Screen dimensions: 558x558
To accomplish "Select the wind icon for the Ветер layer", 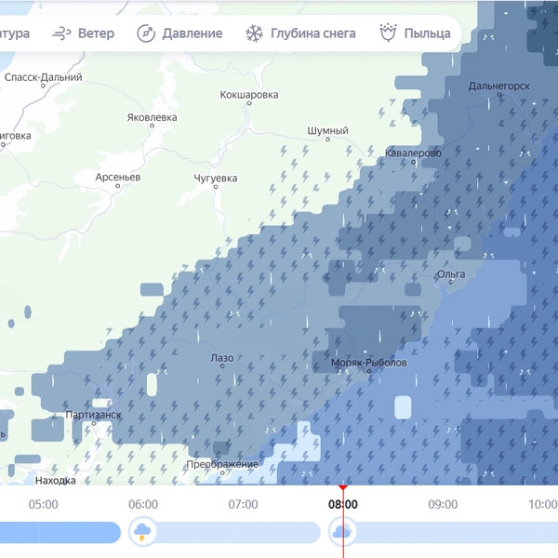I will click(61, 33).
